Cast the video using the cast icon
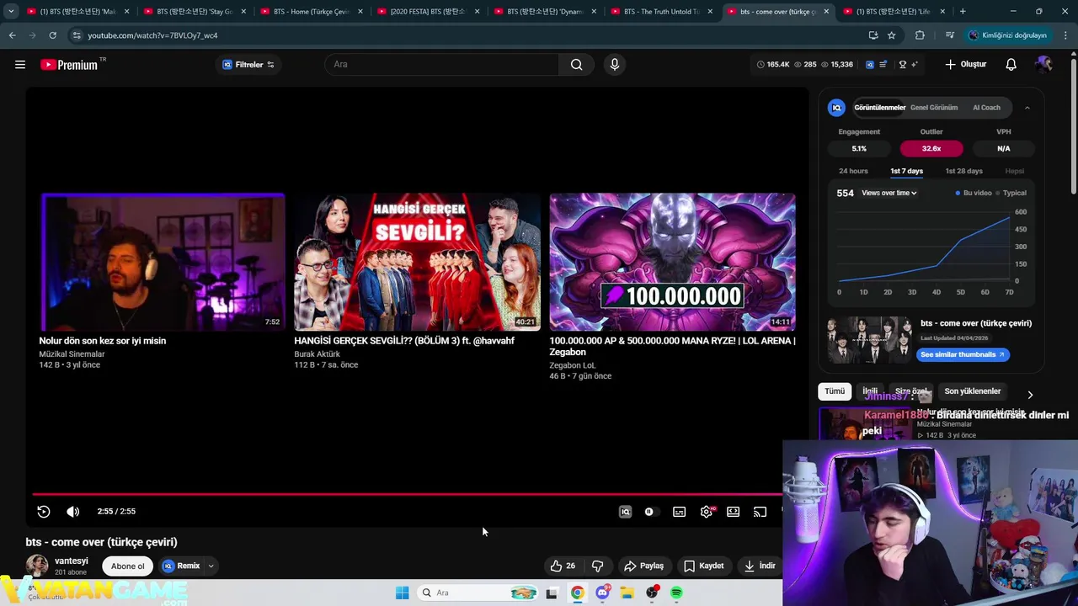The height and width of the screenshot is (606, 1078). (x=760, y=512)
